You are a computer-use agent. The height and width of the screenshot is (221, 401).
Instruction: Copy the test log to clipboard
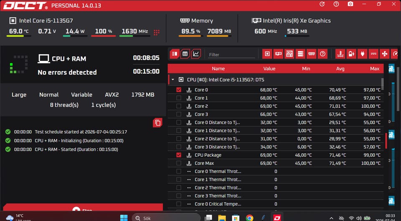pos(157,123)
